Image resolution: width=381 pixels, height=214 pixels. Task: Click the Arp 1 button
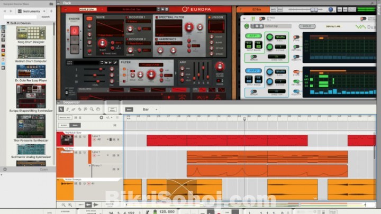click(253, 36)
